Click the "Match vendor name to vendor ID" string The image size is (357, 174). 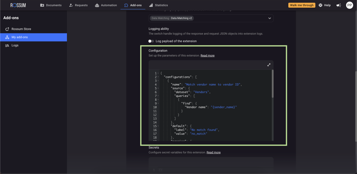tap(213, 85)
